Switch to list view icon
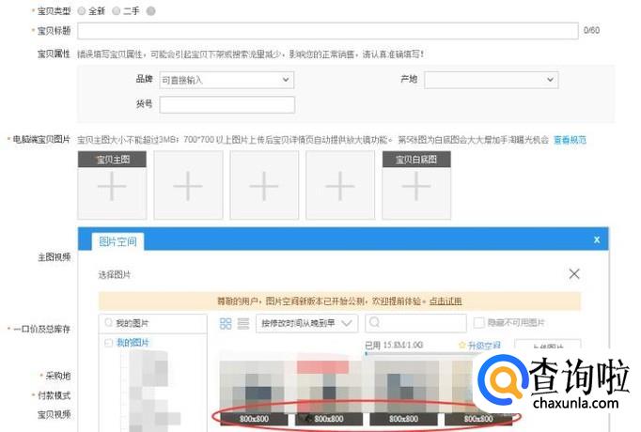The width and height of the screenshot is (641, 432). pyautogui.click(x=243, y=323)
